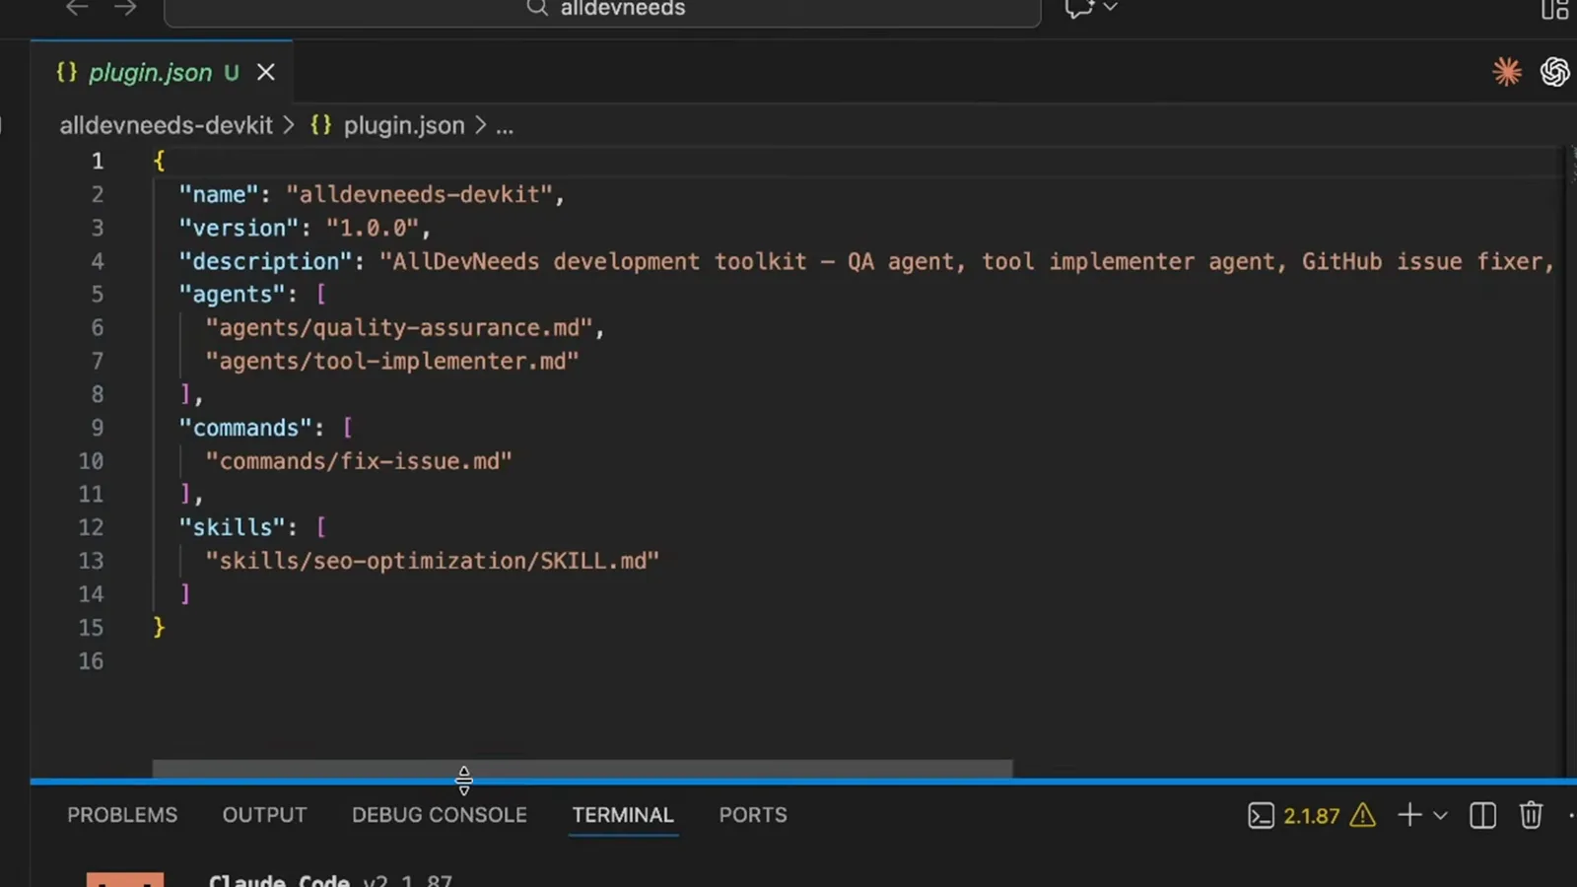This screenshot has height=887, width=1577.
Task: Create a new terminal with plus icon
Action: [x=1409, y=815]
